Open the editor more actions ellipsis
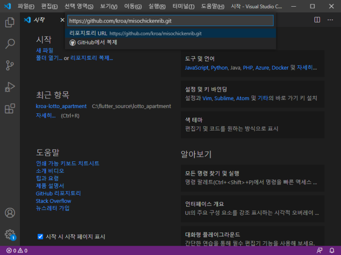Screen dimensions: 341x255 [330, 20]
